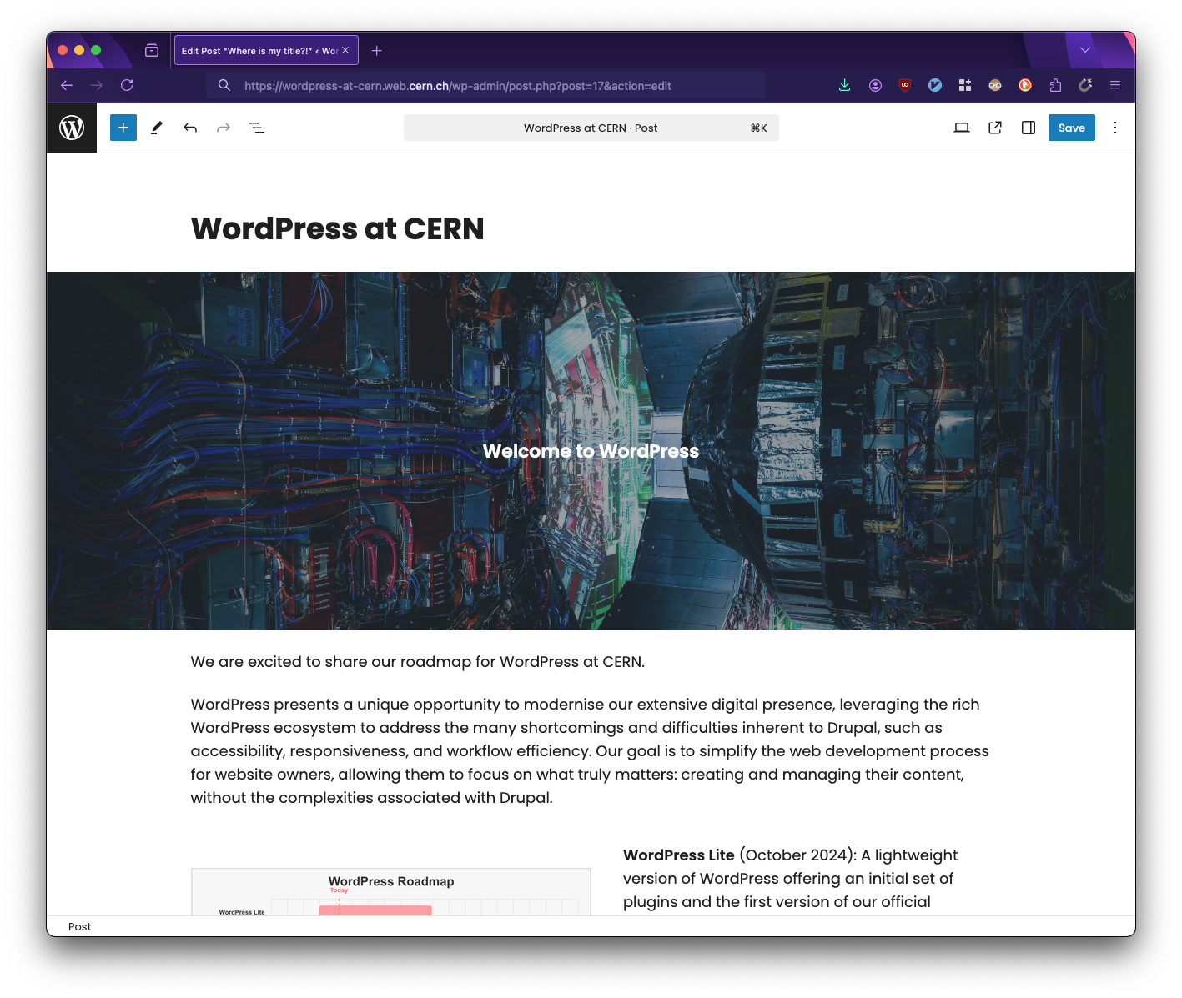Click the bold WordPress Lite text

(x=679, y=855)
